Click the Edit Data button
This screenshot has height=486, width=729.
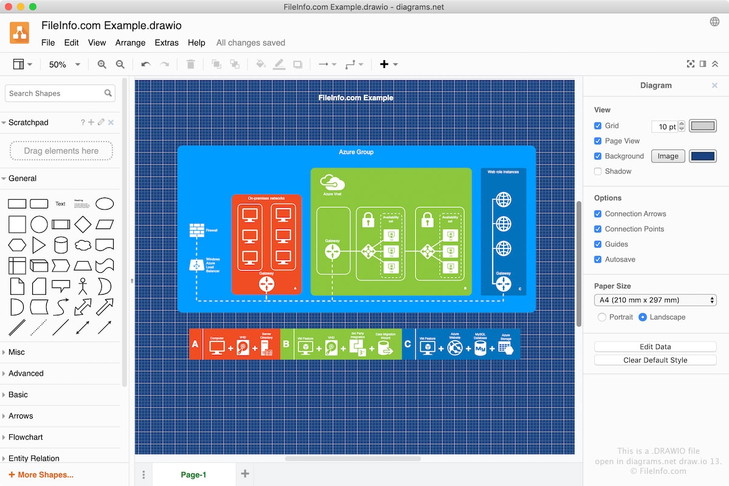tap(655, 347)
